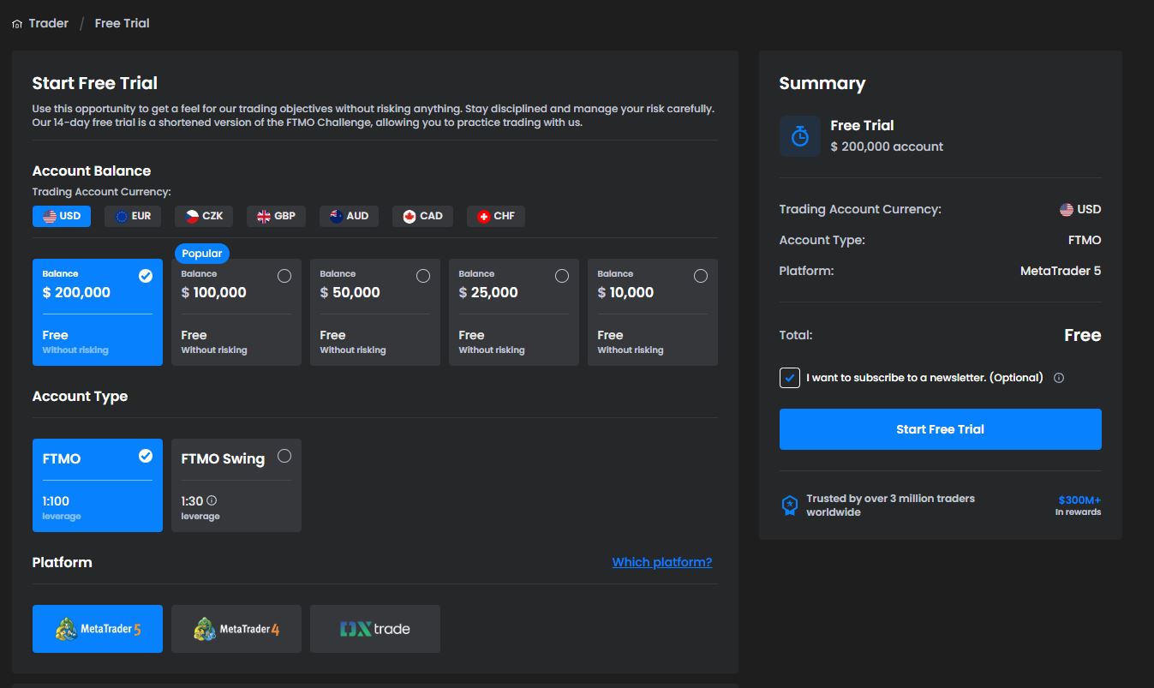
Task: Select the $100,000 balance radio button
Action: 284,275
